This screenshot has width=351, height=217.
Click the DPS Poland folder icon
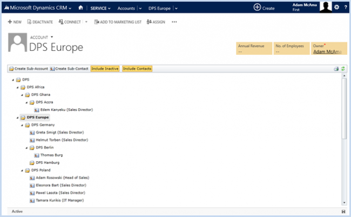28,170
